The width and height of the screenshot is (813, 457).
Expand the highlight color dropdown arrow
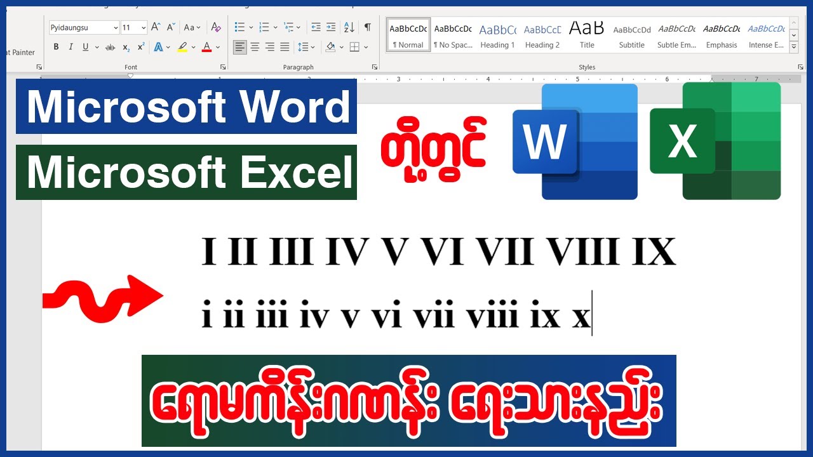[193, 48]
